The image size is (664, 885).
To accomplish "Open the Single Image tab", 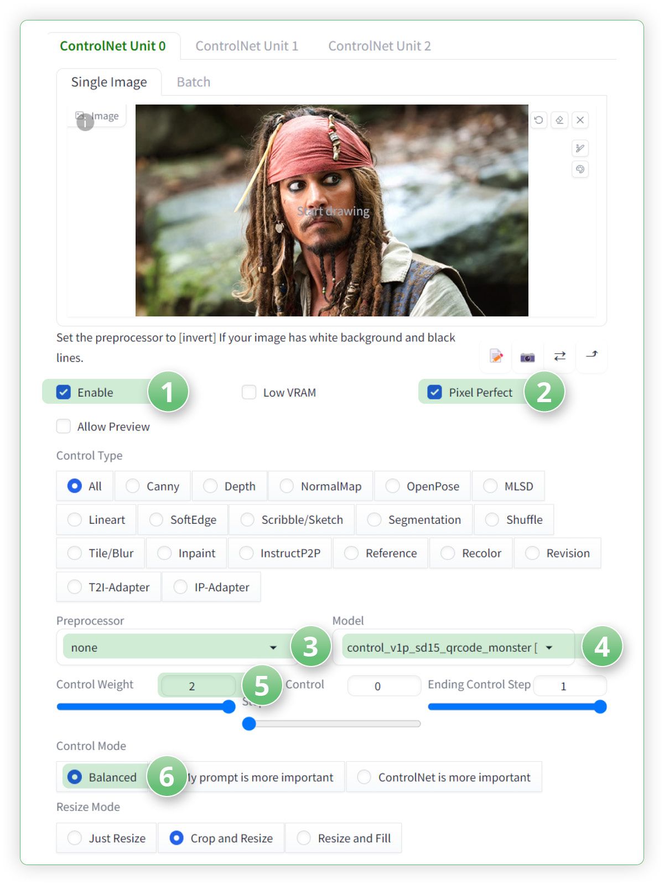I will 109,82.
